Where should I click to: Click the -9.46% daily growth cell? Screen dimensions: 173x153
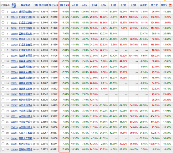65,12
